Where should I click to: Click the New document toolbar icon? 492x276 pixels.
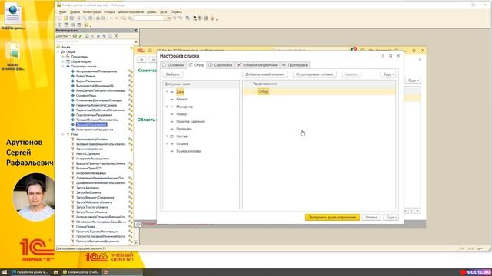pos(60,18)
